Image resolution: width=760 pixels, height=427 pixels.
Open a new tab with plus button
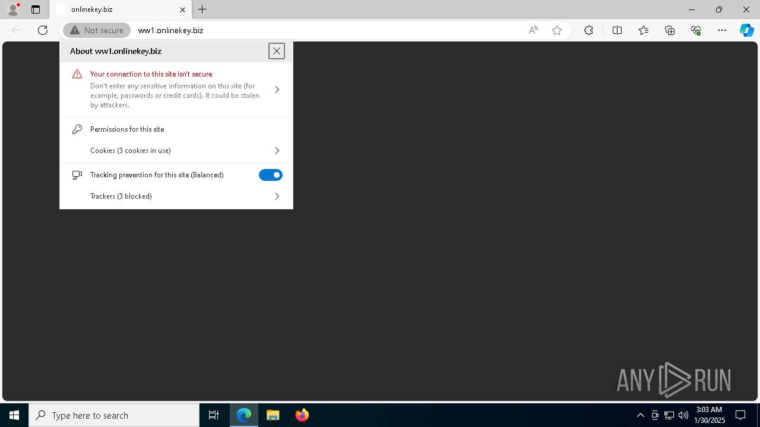[x=202, y=9]
